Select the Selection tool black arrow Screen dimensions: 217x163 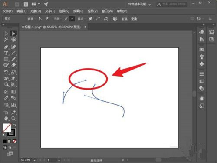tap(6, 33)
